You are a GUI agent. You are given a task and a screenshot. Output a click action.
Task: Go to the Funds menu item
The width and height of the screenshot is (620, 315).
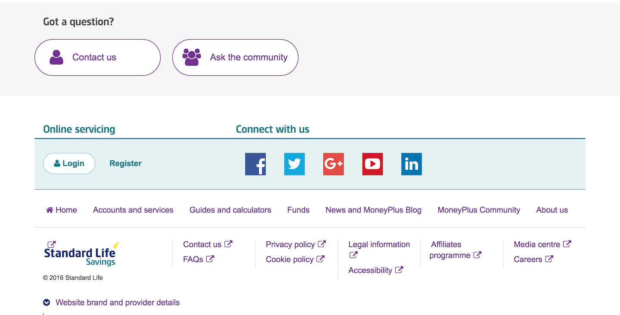pyautogui.click(x=298, y=210)
